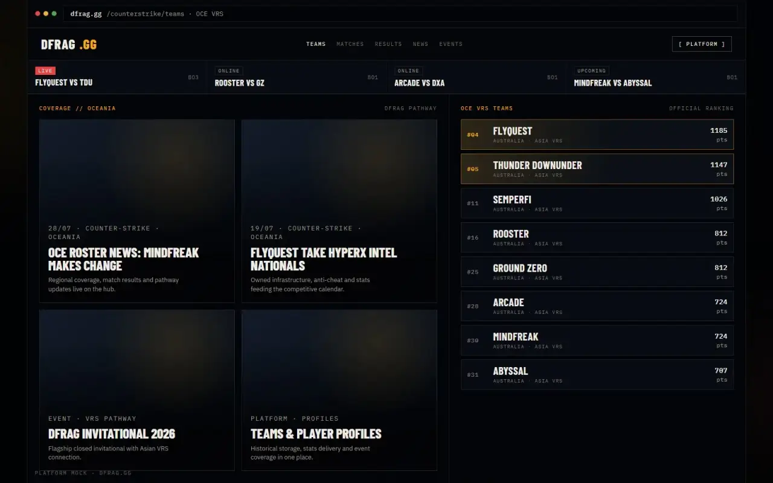Open the ABYSSAL team row
This screenshot has width=773, height=483.
tap(597, 375)
